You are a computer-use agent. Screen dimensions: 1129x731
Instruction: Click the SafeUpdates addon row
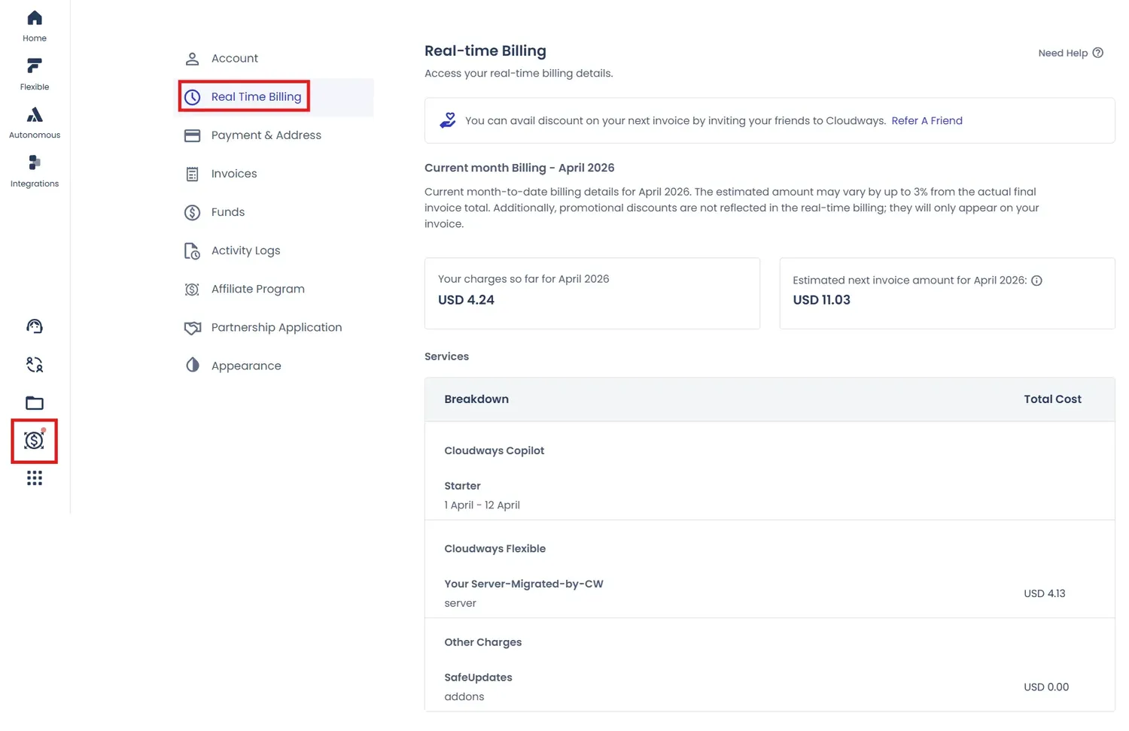point(479,678)
